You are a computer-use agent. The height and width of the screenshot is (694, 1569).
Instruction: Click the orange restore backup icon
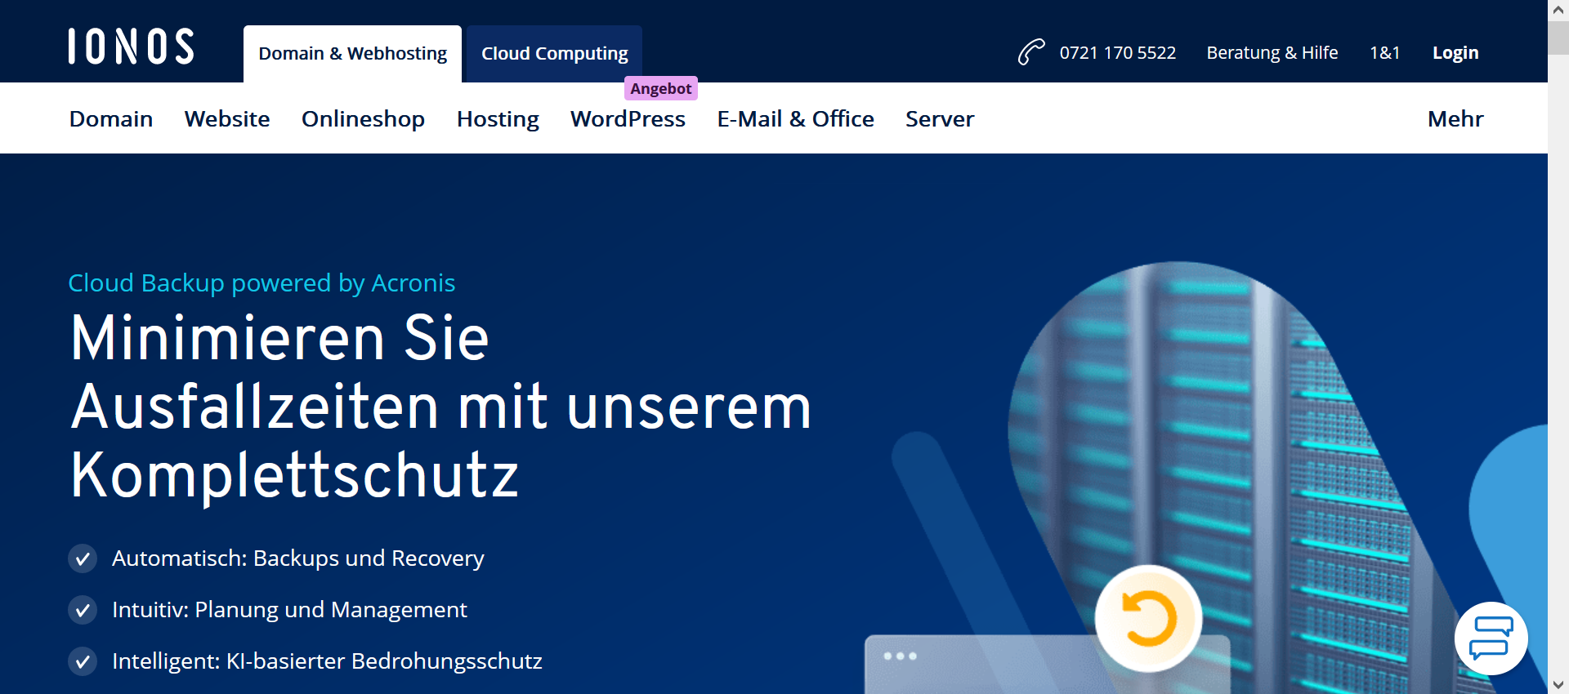click(1148, 618)
